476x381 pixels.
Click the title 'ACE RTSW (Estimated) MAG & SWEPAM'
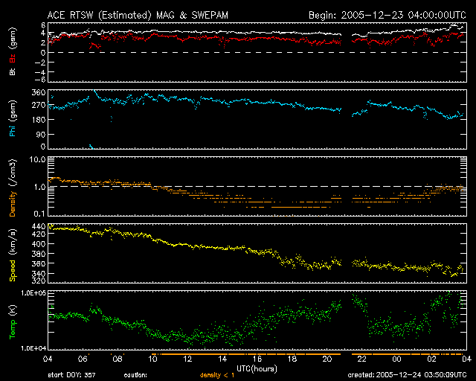138,15
